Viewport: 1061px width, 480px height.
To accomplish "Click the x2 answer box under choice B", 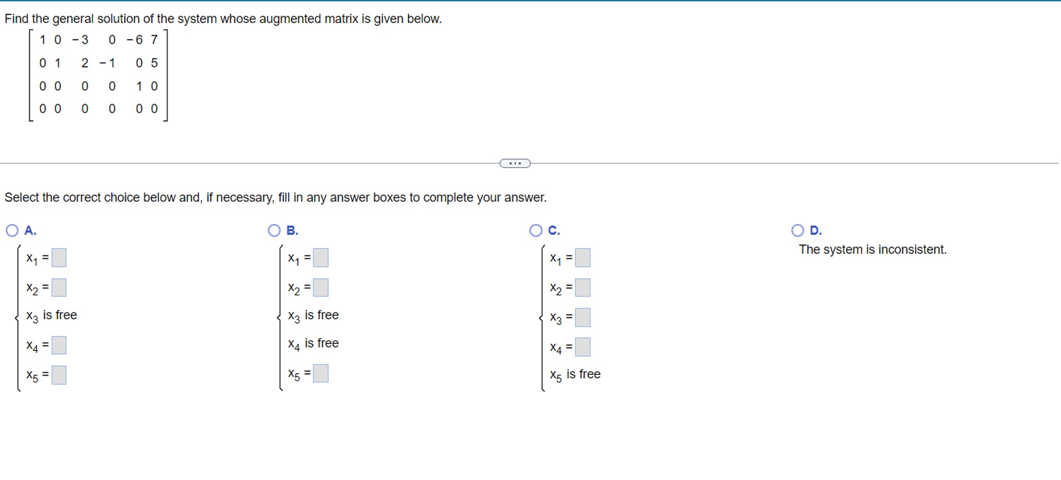I will pyautogui.click(x=321, y=286).
